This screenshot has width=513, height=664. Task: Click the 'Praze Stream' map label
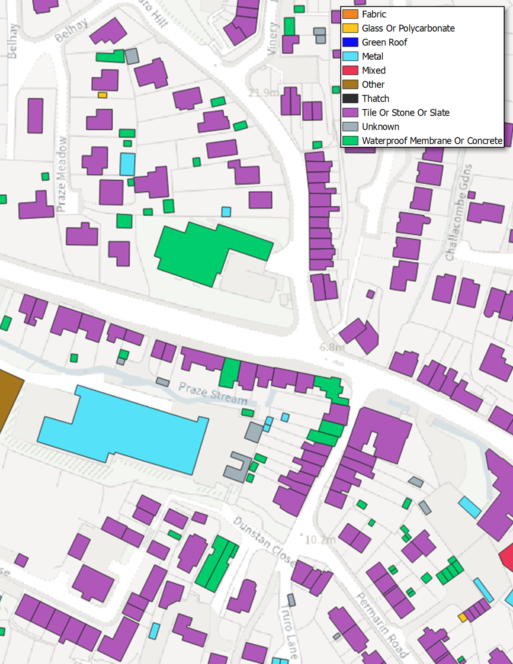(x=213, y=393)
